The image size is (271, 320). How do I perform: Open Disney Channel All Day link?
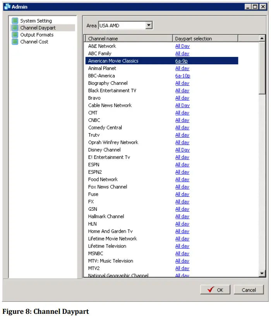coord(182,150)
